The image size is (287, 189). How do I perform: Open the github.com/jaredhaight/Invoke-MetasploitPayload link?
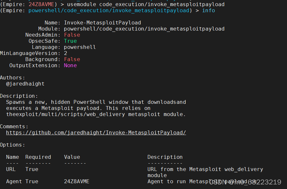coord(96,132)
